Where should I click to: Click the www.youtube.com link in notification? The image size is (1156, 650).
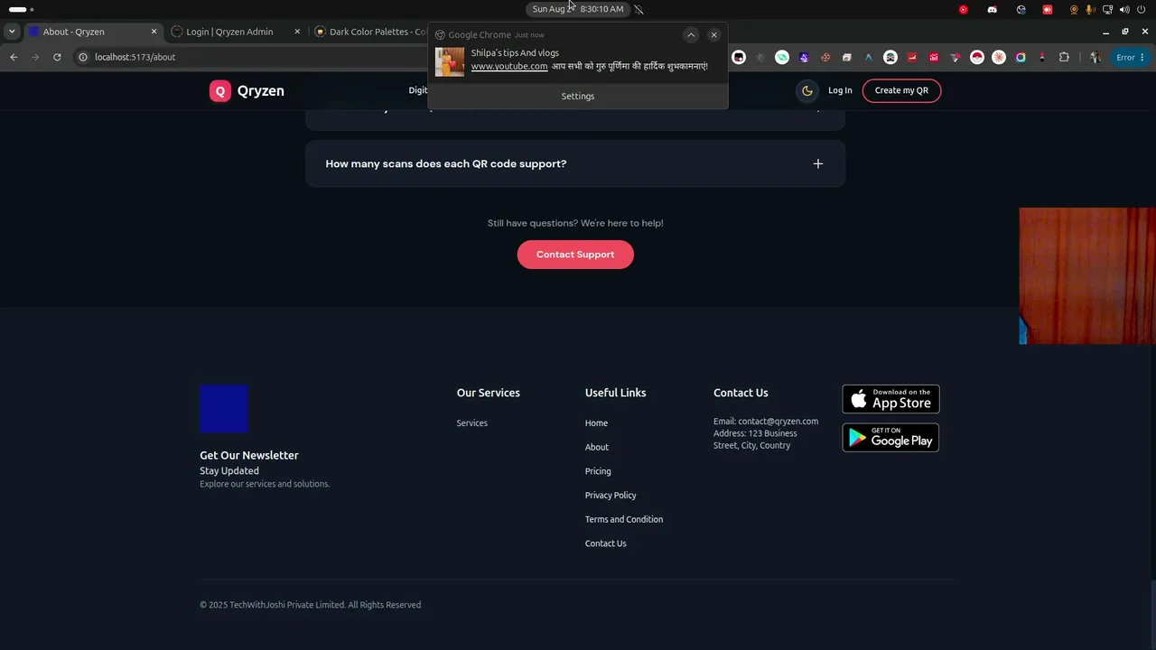pyautogui.click(x=509, y=66)
